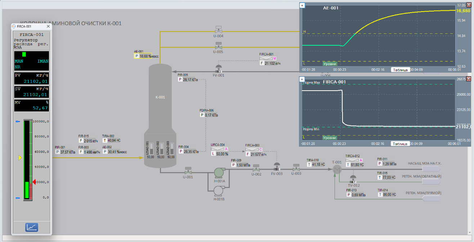Screen dimensions: 474x242
Task: Open trend chart from FIRCA-001 faceplate
Action: pos(32,227)
